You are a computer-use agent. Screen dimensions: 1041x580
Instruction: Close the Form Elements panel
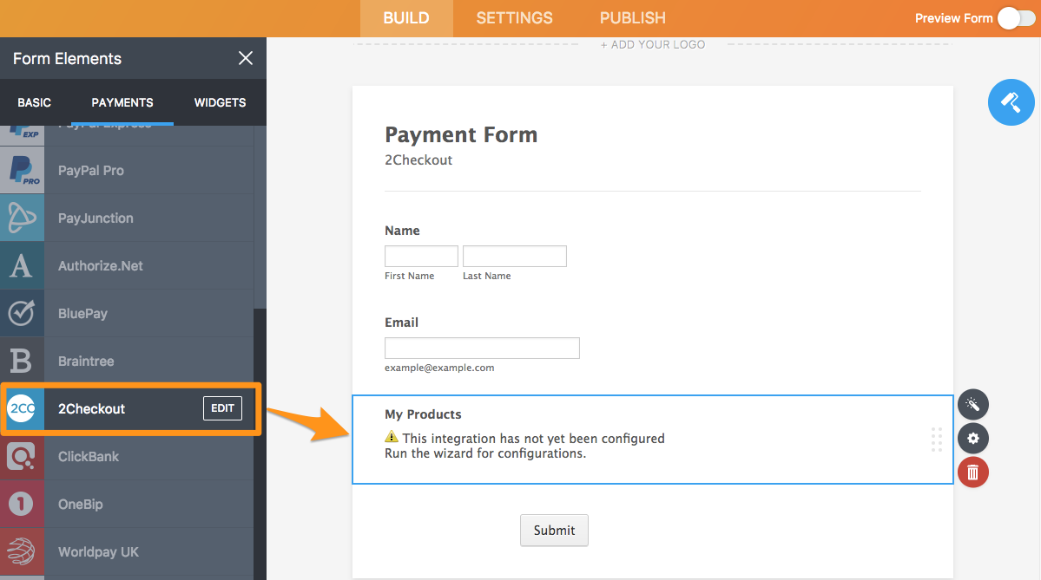246,58
